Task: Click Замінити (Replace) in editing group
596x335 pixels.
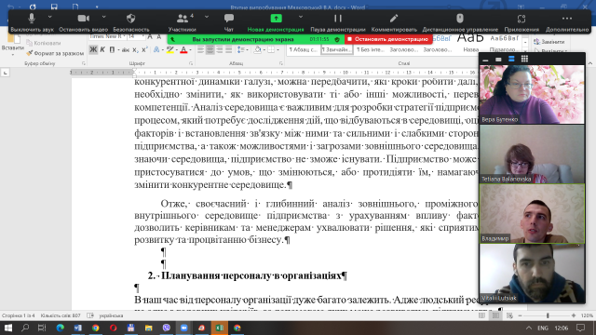Action: point(549,42)
